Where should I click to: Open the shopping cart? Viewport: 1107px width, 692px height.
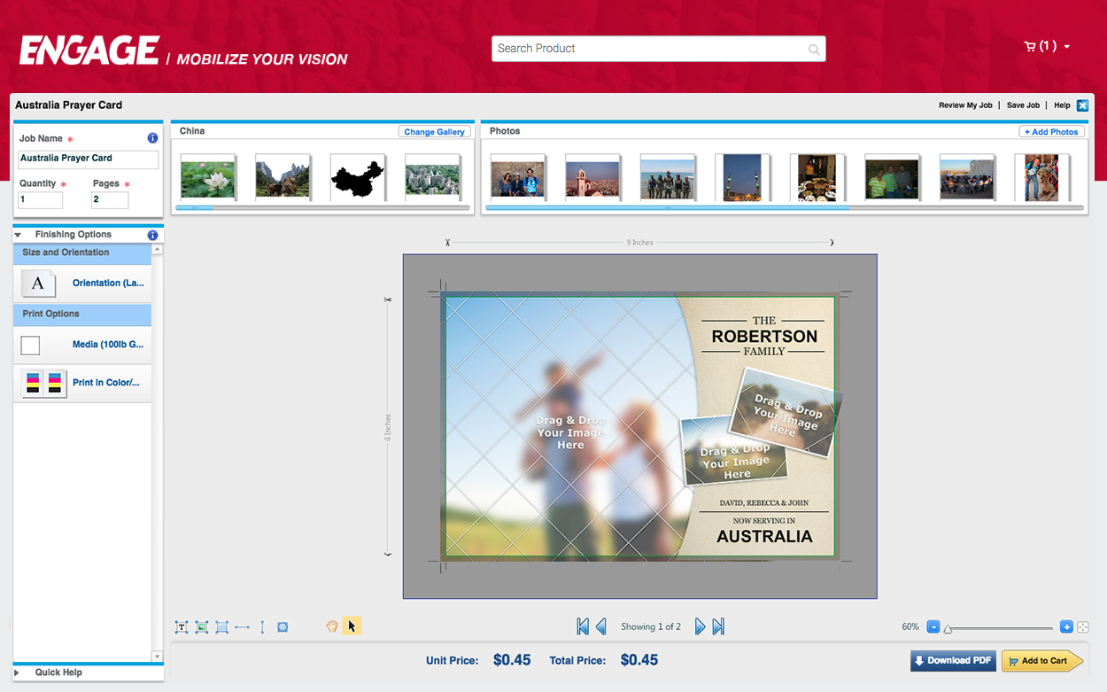click(1030, 46)
